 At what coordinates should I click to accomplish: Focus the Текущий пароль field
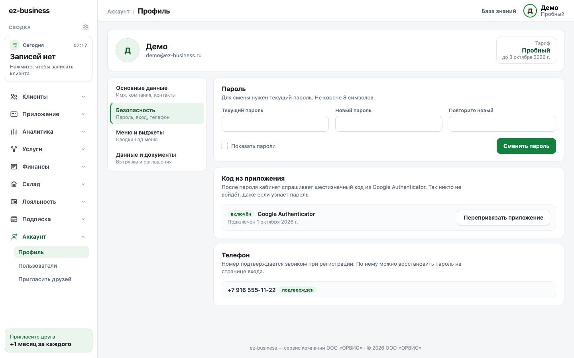coord(275,124)
